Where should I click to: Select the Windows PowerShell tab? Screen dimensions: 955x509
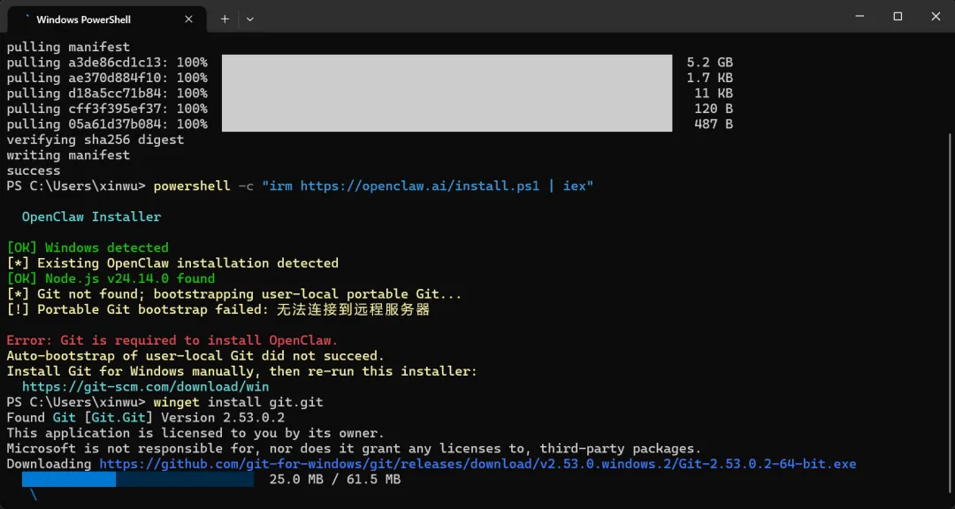click(107, 19)
